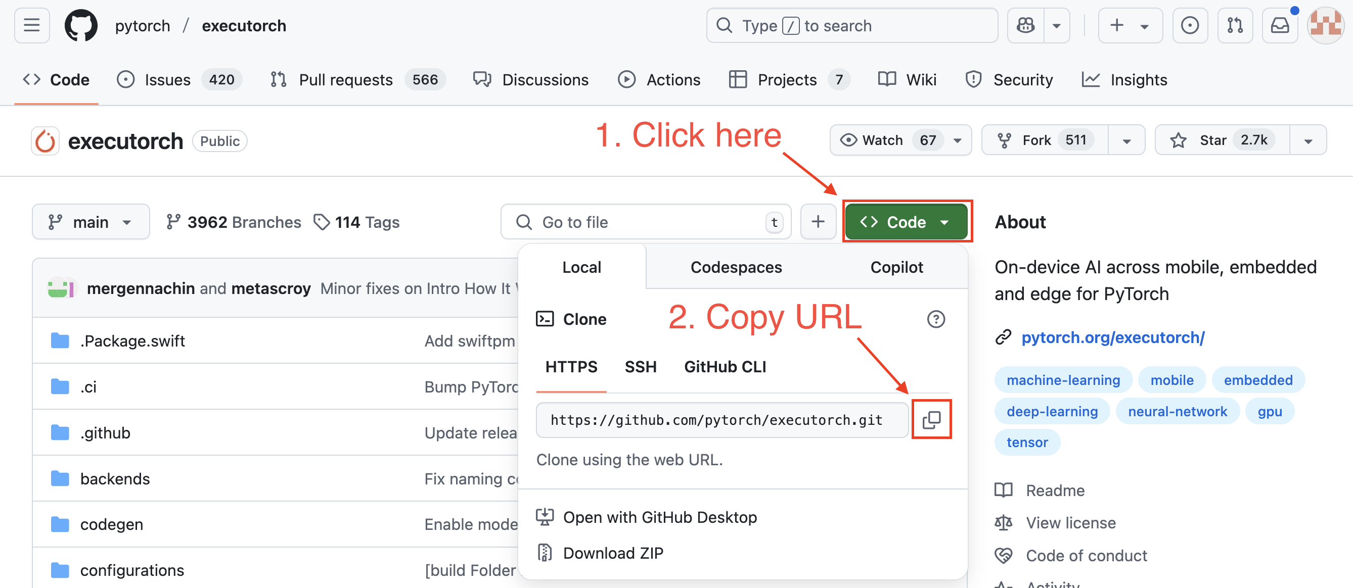Viewport: 1353px width, 588px height.
Task: Expand the main branch dropdown
Action: pos(91,222)
